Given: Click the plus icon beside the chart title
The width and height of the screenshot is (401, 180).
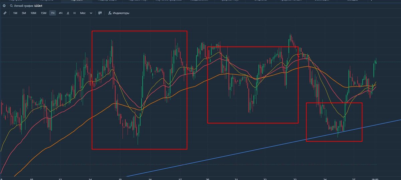Looking at the screenshot, I should pyautogui.click(x=4, y=6).
